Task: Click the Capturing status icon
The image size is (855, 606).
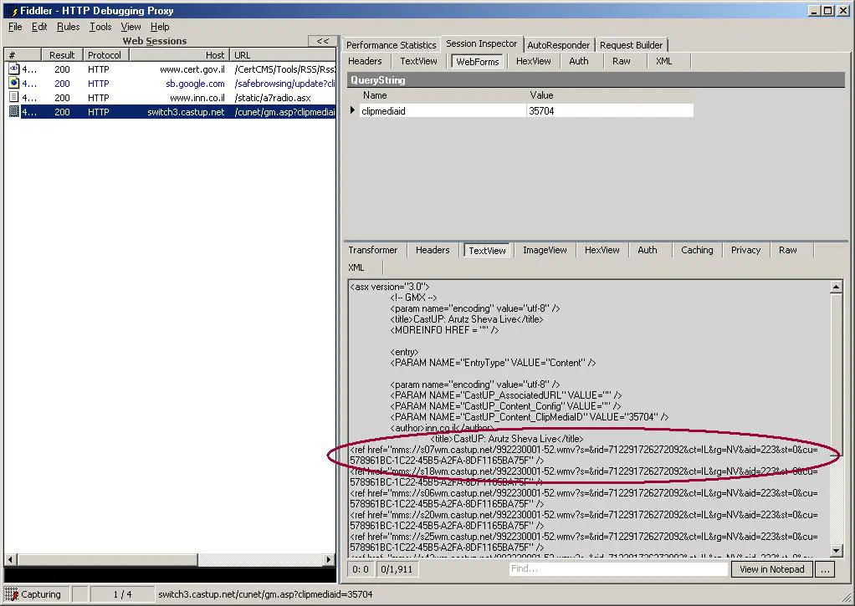Action: point(12,594)
